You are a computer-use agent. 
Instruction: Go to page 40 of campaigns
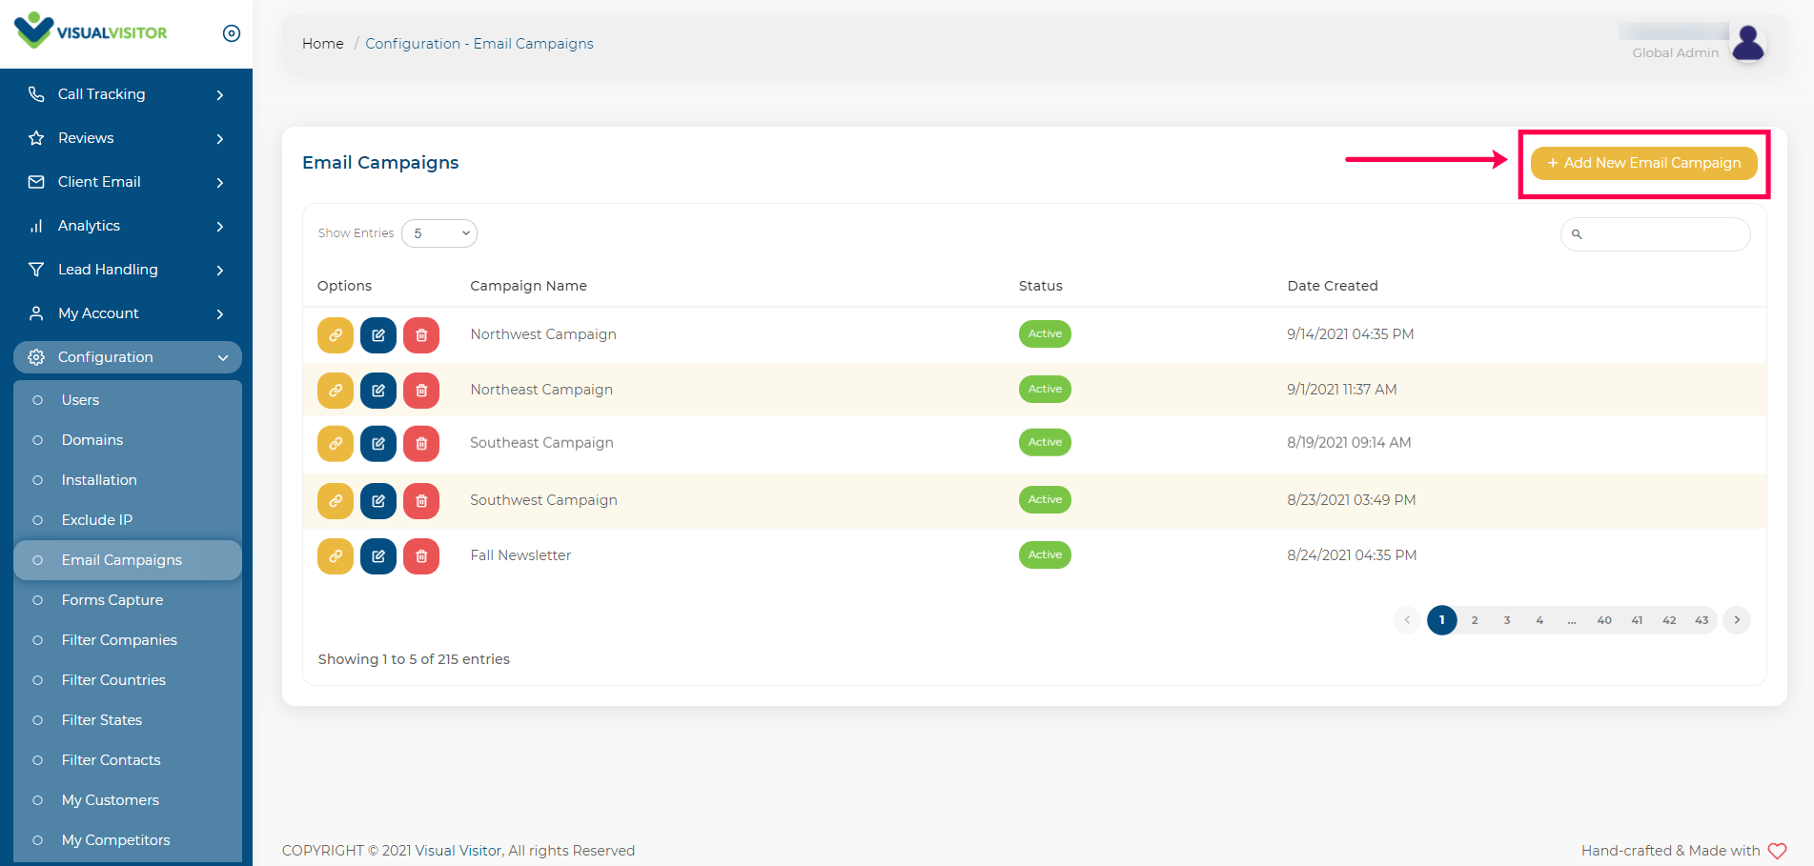pos(1604,620)
